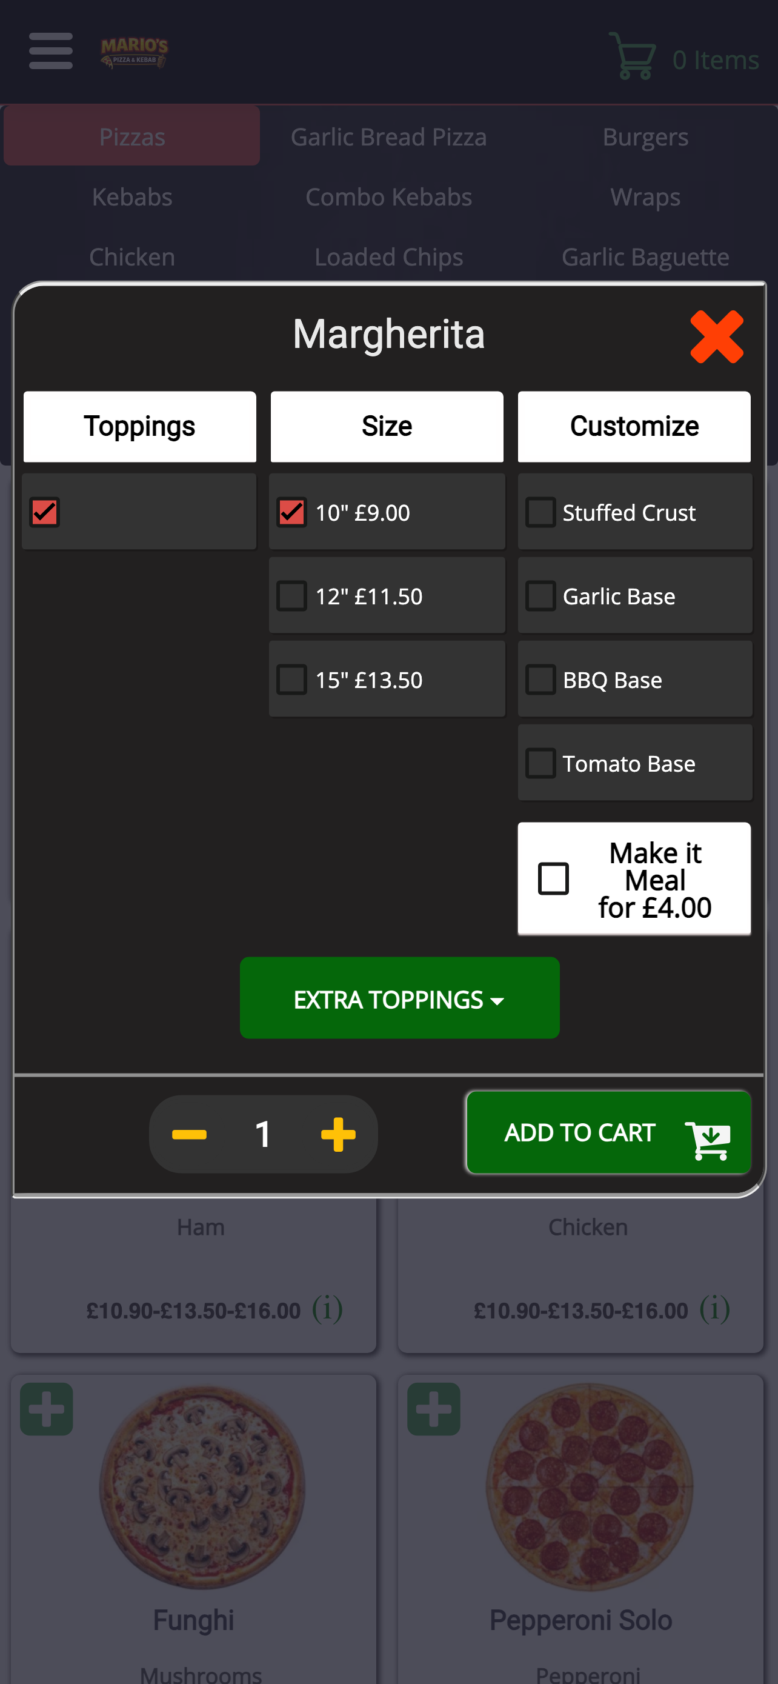Click the green plus icon on Pepperoni Solo

(434, 1409)
